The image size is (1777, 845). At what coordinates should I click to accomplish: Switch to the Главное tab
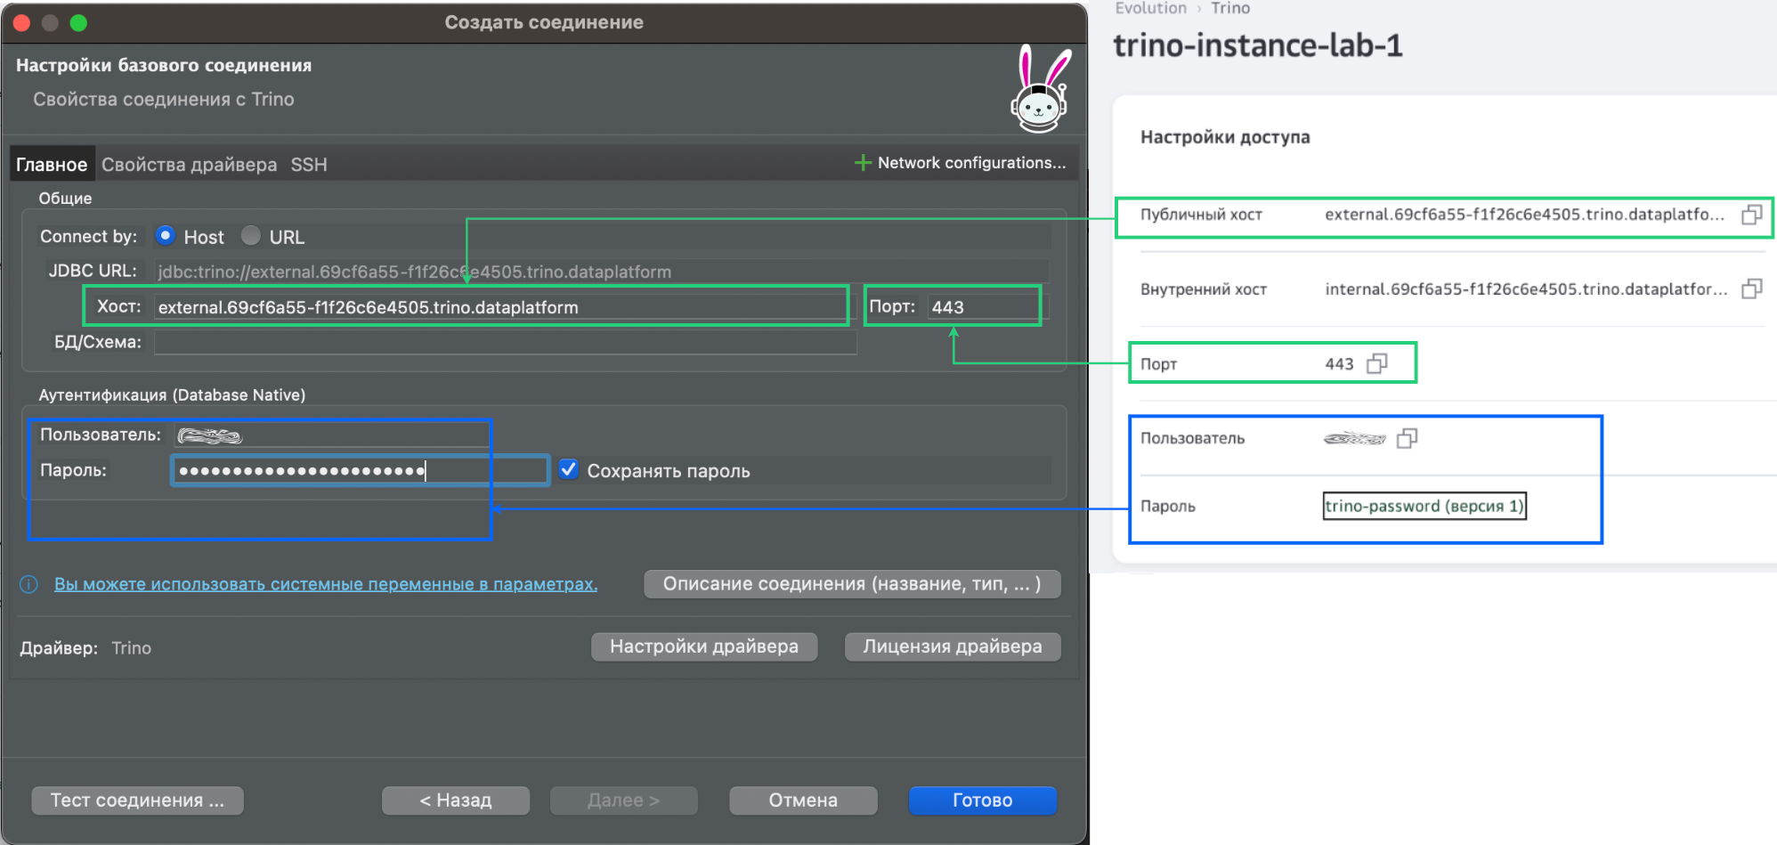(52, 165)
